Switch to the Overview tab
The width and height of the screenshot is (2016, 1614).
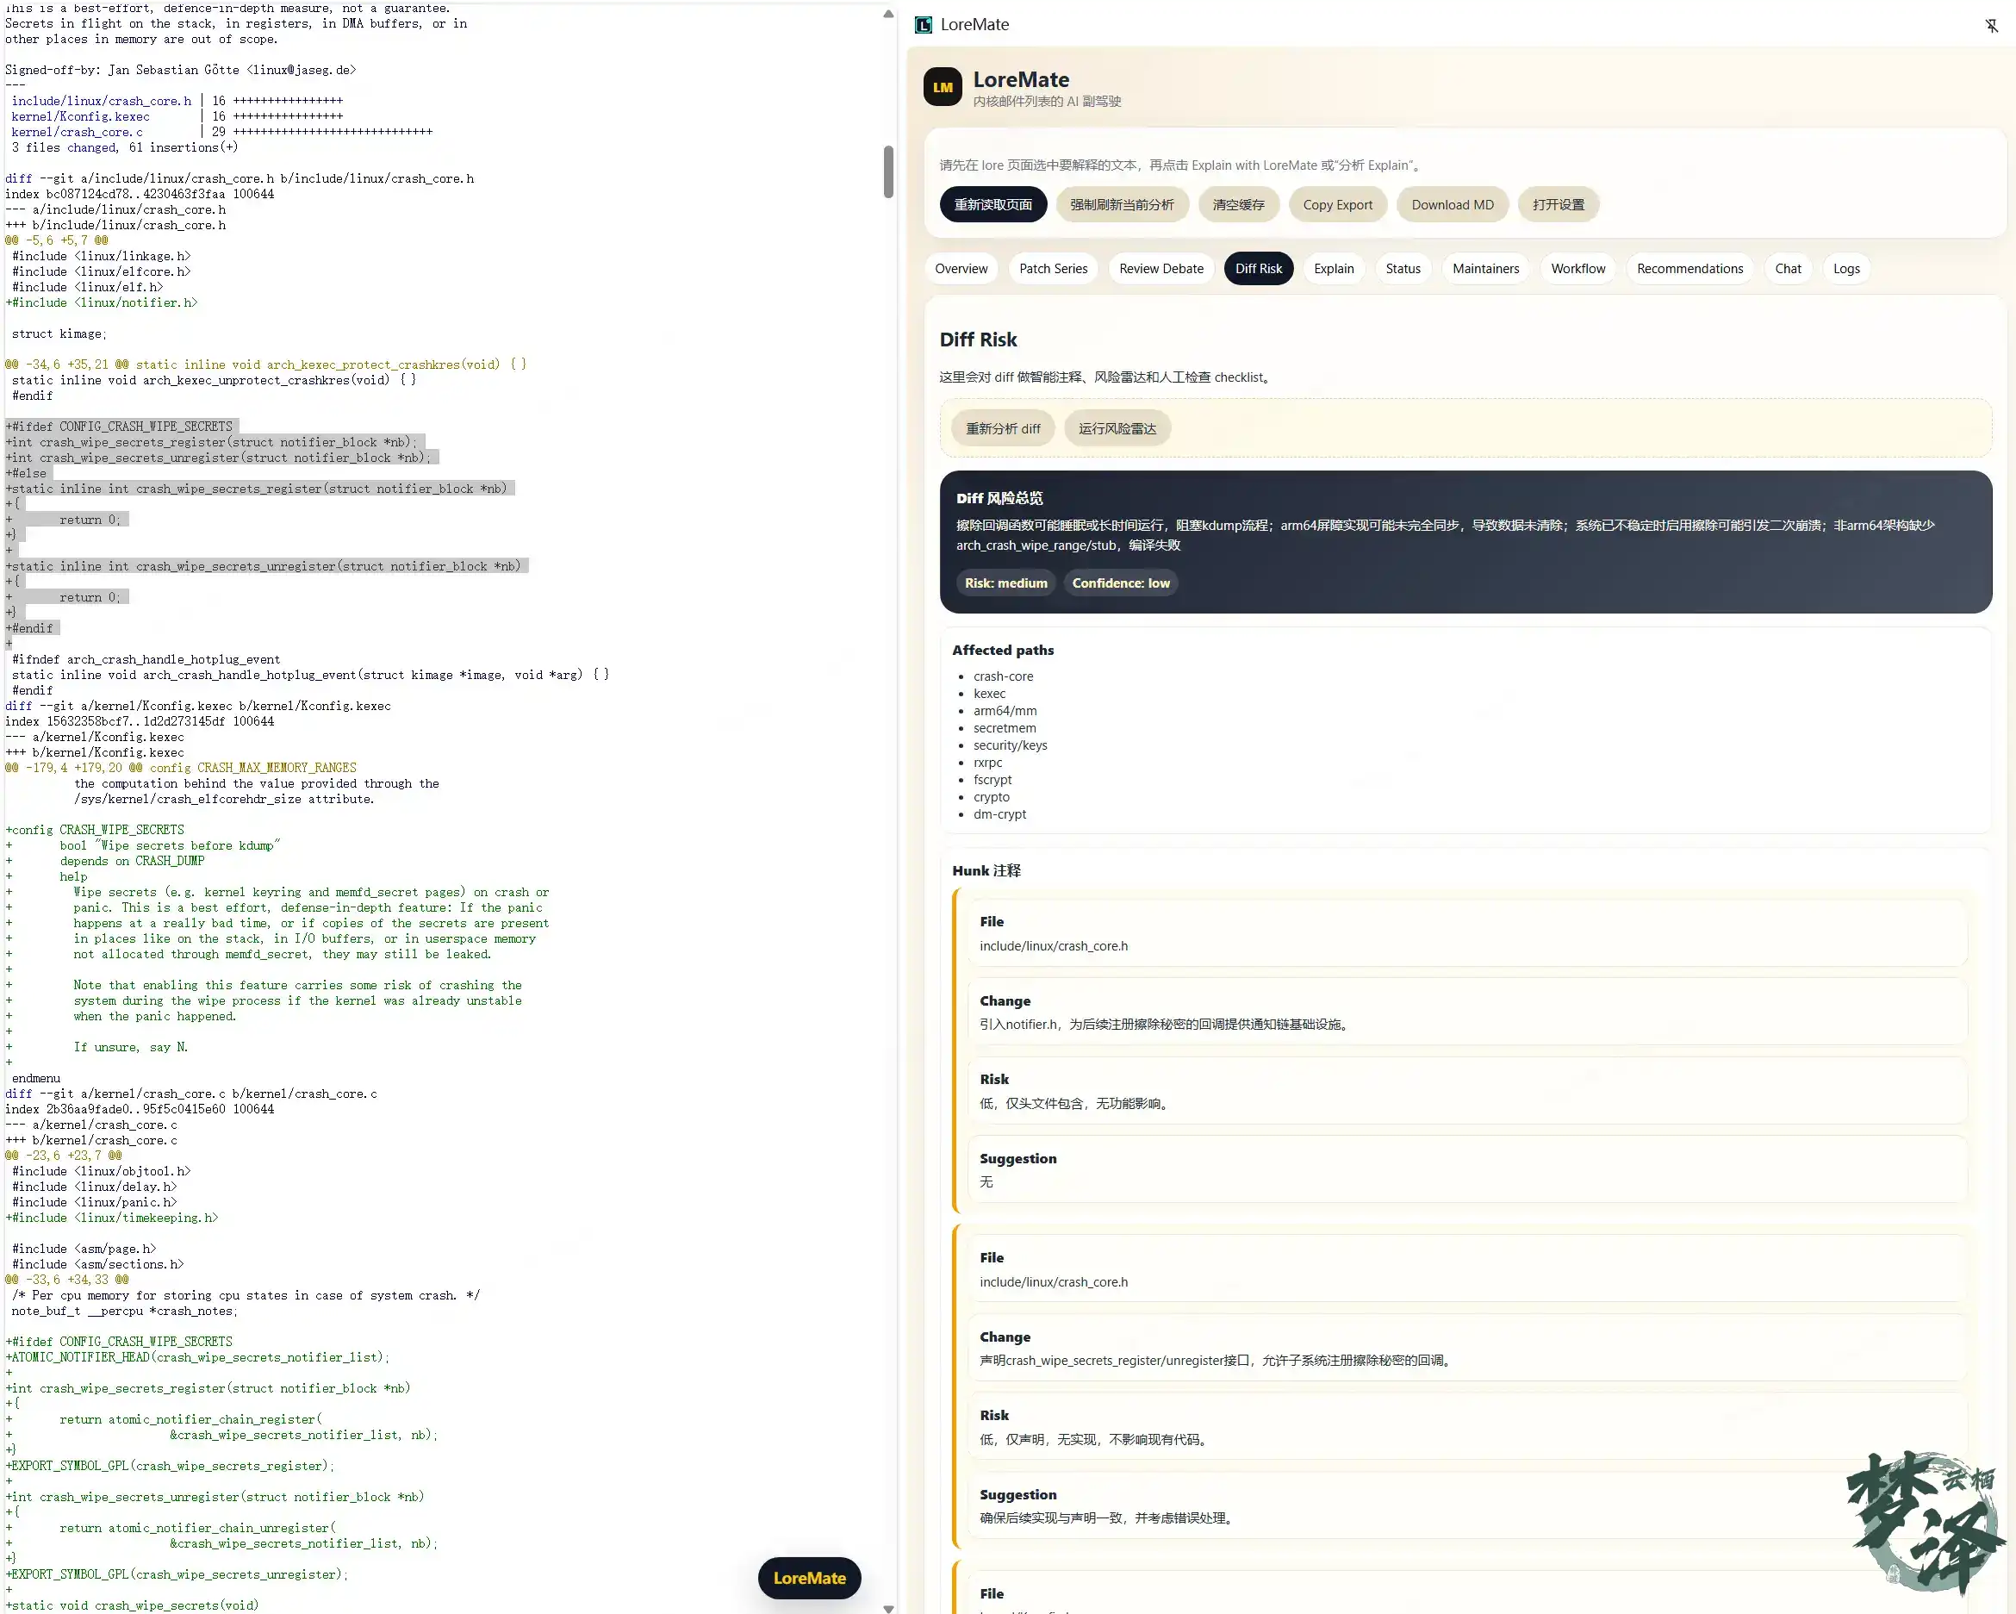(x=961, y=268)
